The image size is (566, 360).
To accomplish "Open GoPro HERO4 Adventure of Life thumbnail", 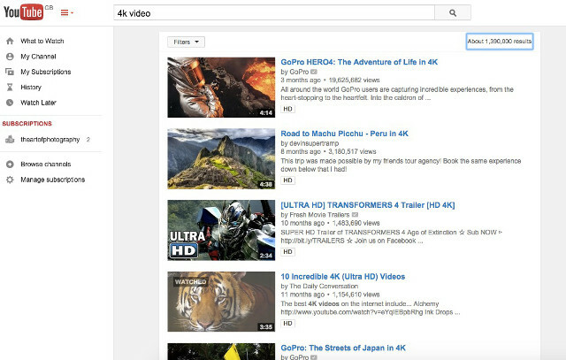I will pyautogui.click(x=221, y=88).
